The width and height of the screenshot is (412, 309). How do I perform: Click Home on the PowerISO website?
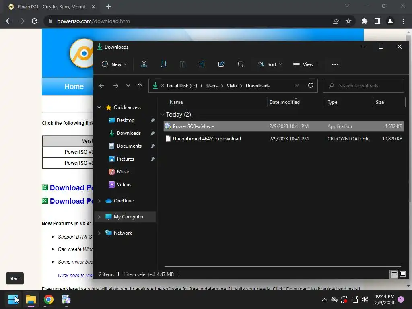(74, 86)
